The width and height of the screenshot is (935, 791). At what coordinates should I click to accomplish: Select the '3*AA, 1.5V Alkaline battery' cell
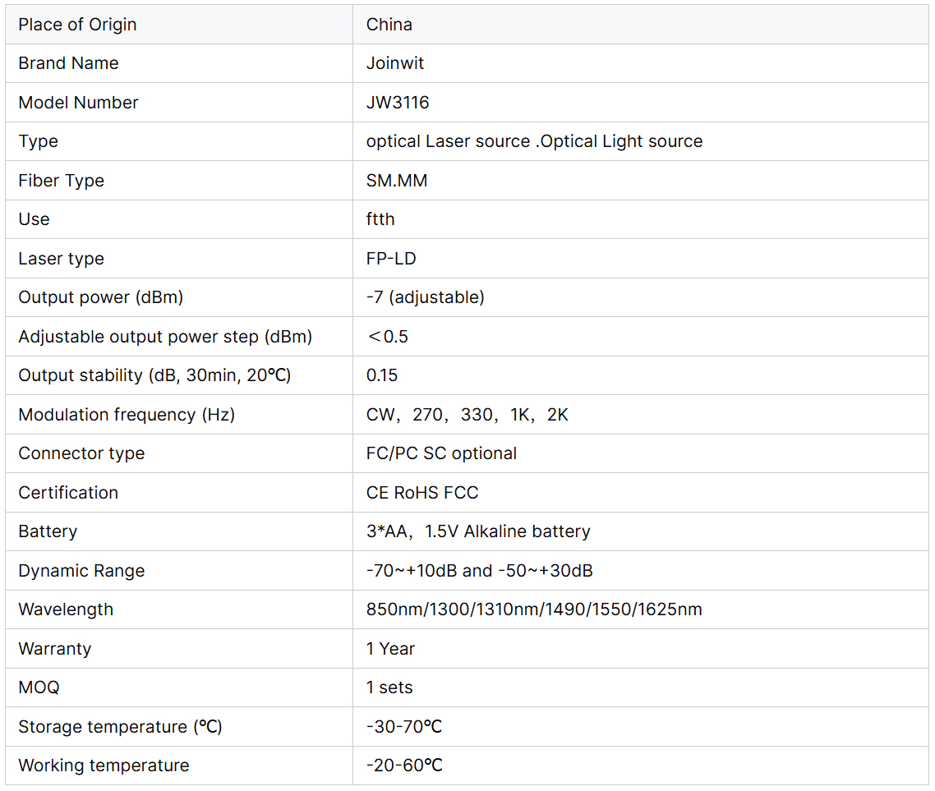click(478, 531)
